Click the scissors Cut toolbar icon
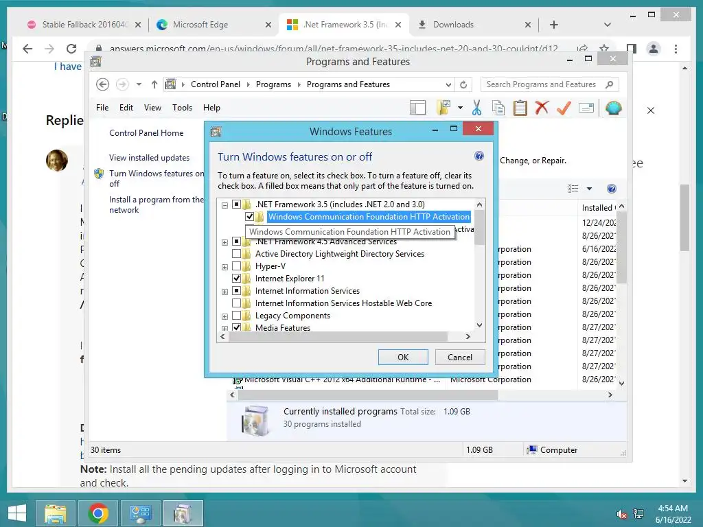Screen dimensions: 703x527 476,108
